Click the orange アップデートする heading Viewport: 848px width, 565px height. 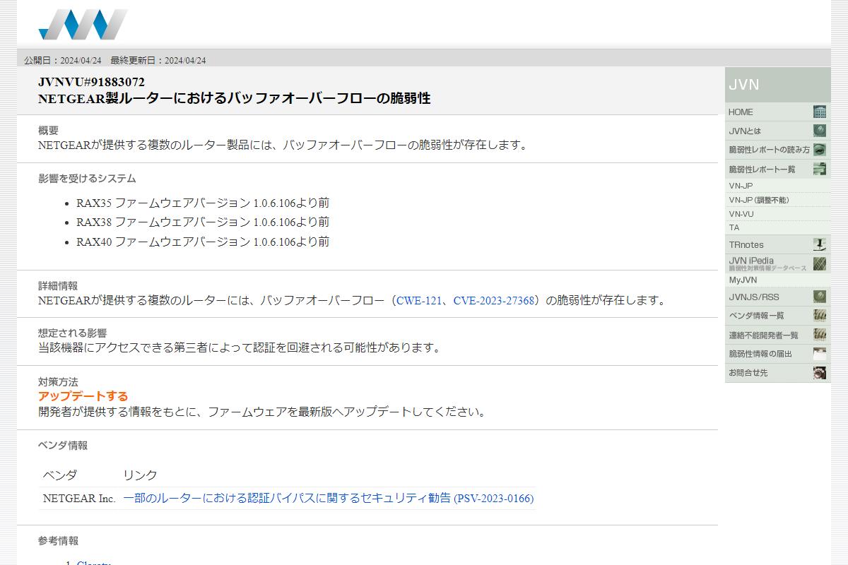coord(83,396)
